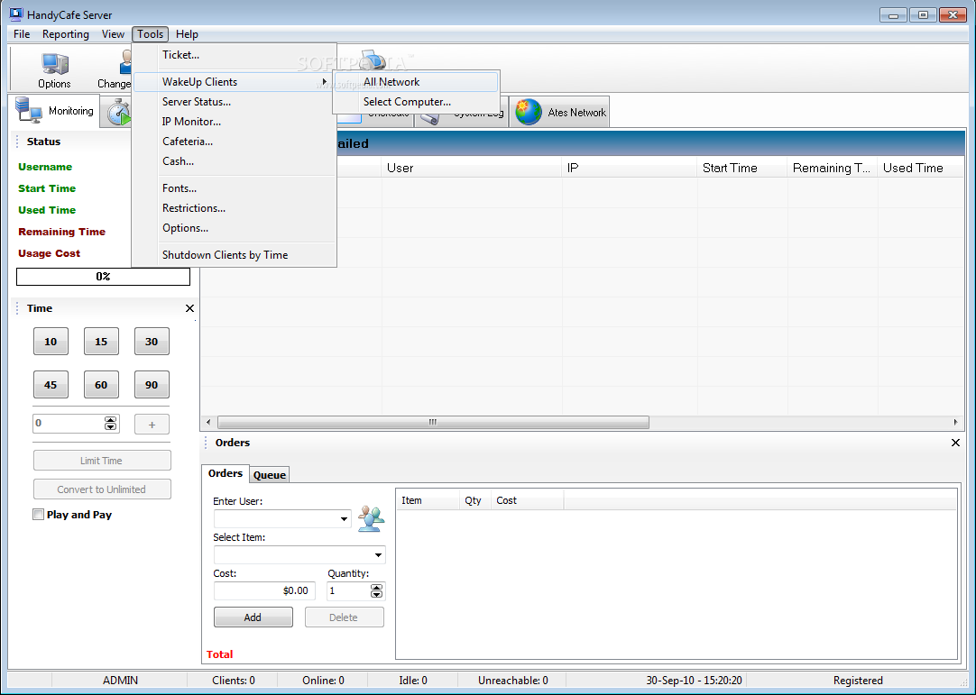Click the right scrollbar arrow in client list
Screen dimensions: 976x695
(955, 423)
